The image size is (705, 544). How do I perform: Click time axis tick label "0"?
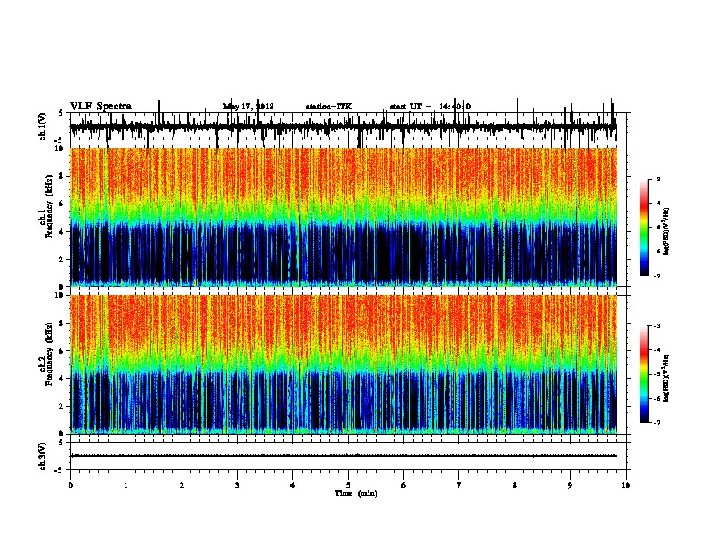pos(70,485)
